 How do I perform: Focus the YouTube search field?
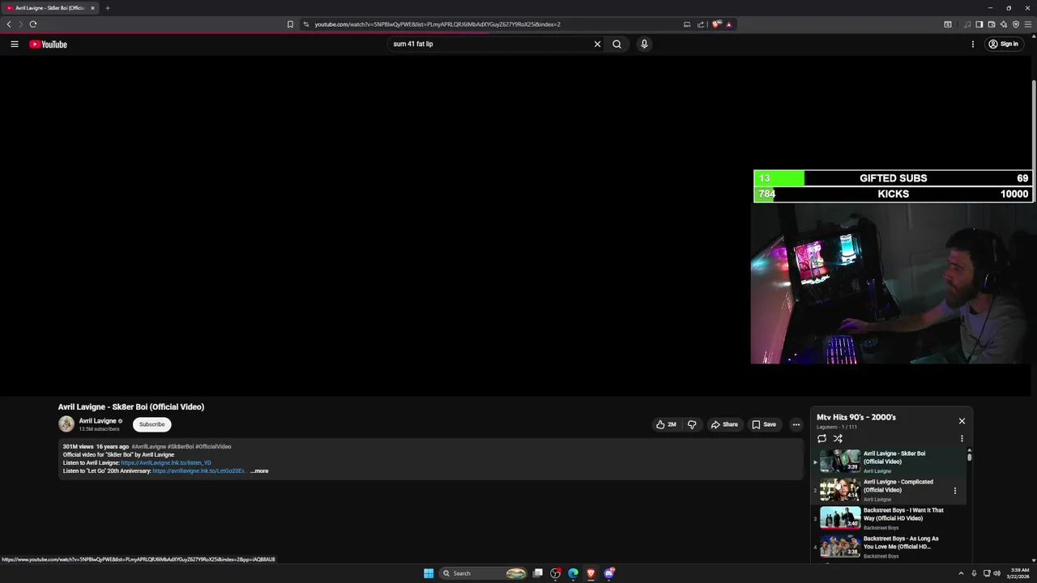[490, 45]
